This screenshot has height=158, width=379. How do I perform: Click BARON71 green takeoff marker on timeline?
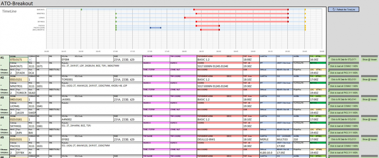pyautogui.click(x=81, y=10)
